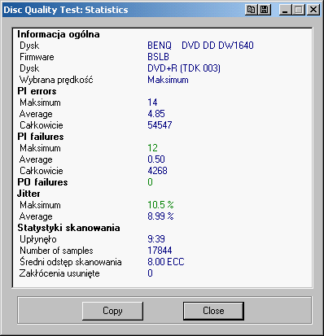The height and width of the screenshot is (336, 324).
Task: Click the jitter maximum 10.5 %
Action: pos(160,205)
